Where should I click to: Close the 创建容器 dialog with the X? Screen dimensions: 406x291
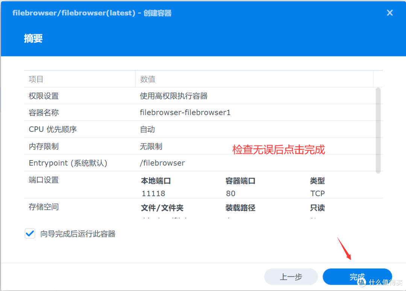(389, 12)
